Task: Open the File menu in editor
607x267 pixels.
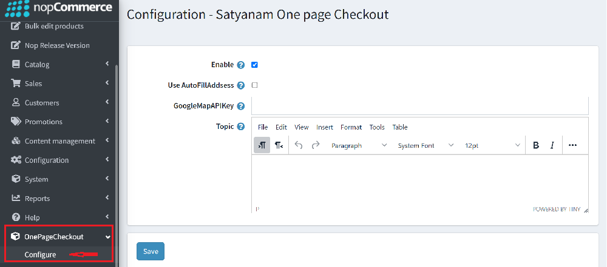Action: pos(263,127)
